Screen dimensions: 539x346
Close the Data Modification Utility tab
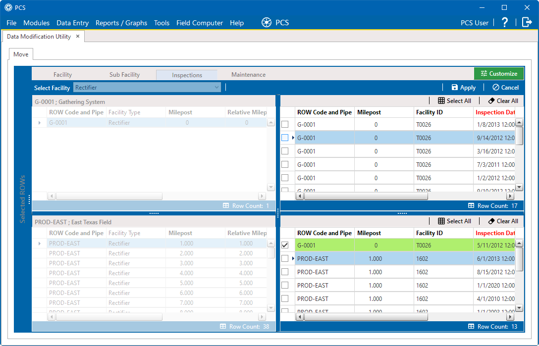[78, 36]
